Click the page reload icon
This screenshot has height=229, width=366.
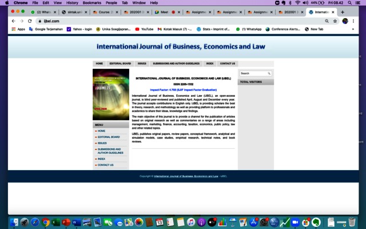coord(30,21)
